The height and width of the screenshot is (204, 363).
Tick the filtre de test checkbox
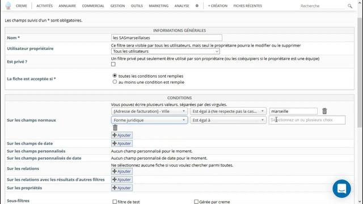115,202
